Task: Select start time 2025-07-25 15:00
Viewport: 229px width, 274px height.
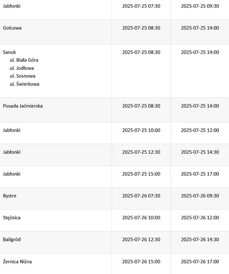Action: pyautogui.click(x=141, y=174)
